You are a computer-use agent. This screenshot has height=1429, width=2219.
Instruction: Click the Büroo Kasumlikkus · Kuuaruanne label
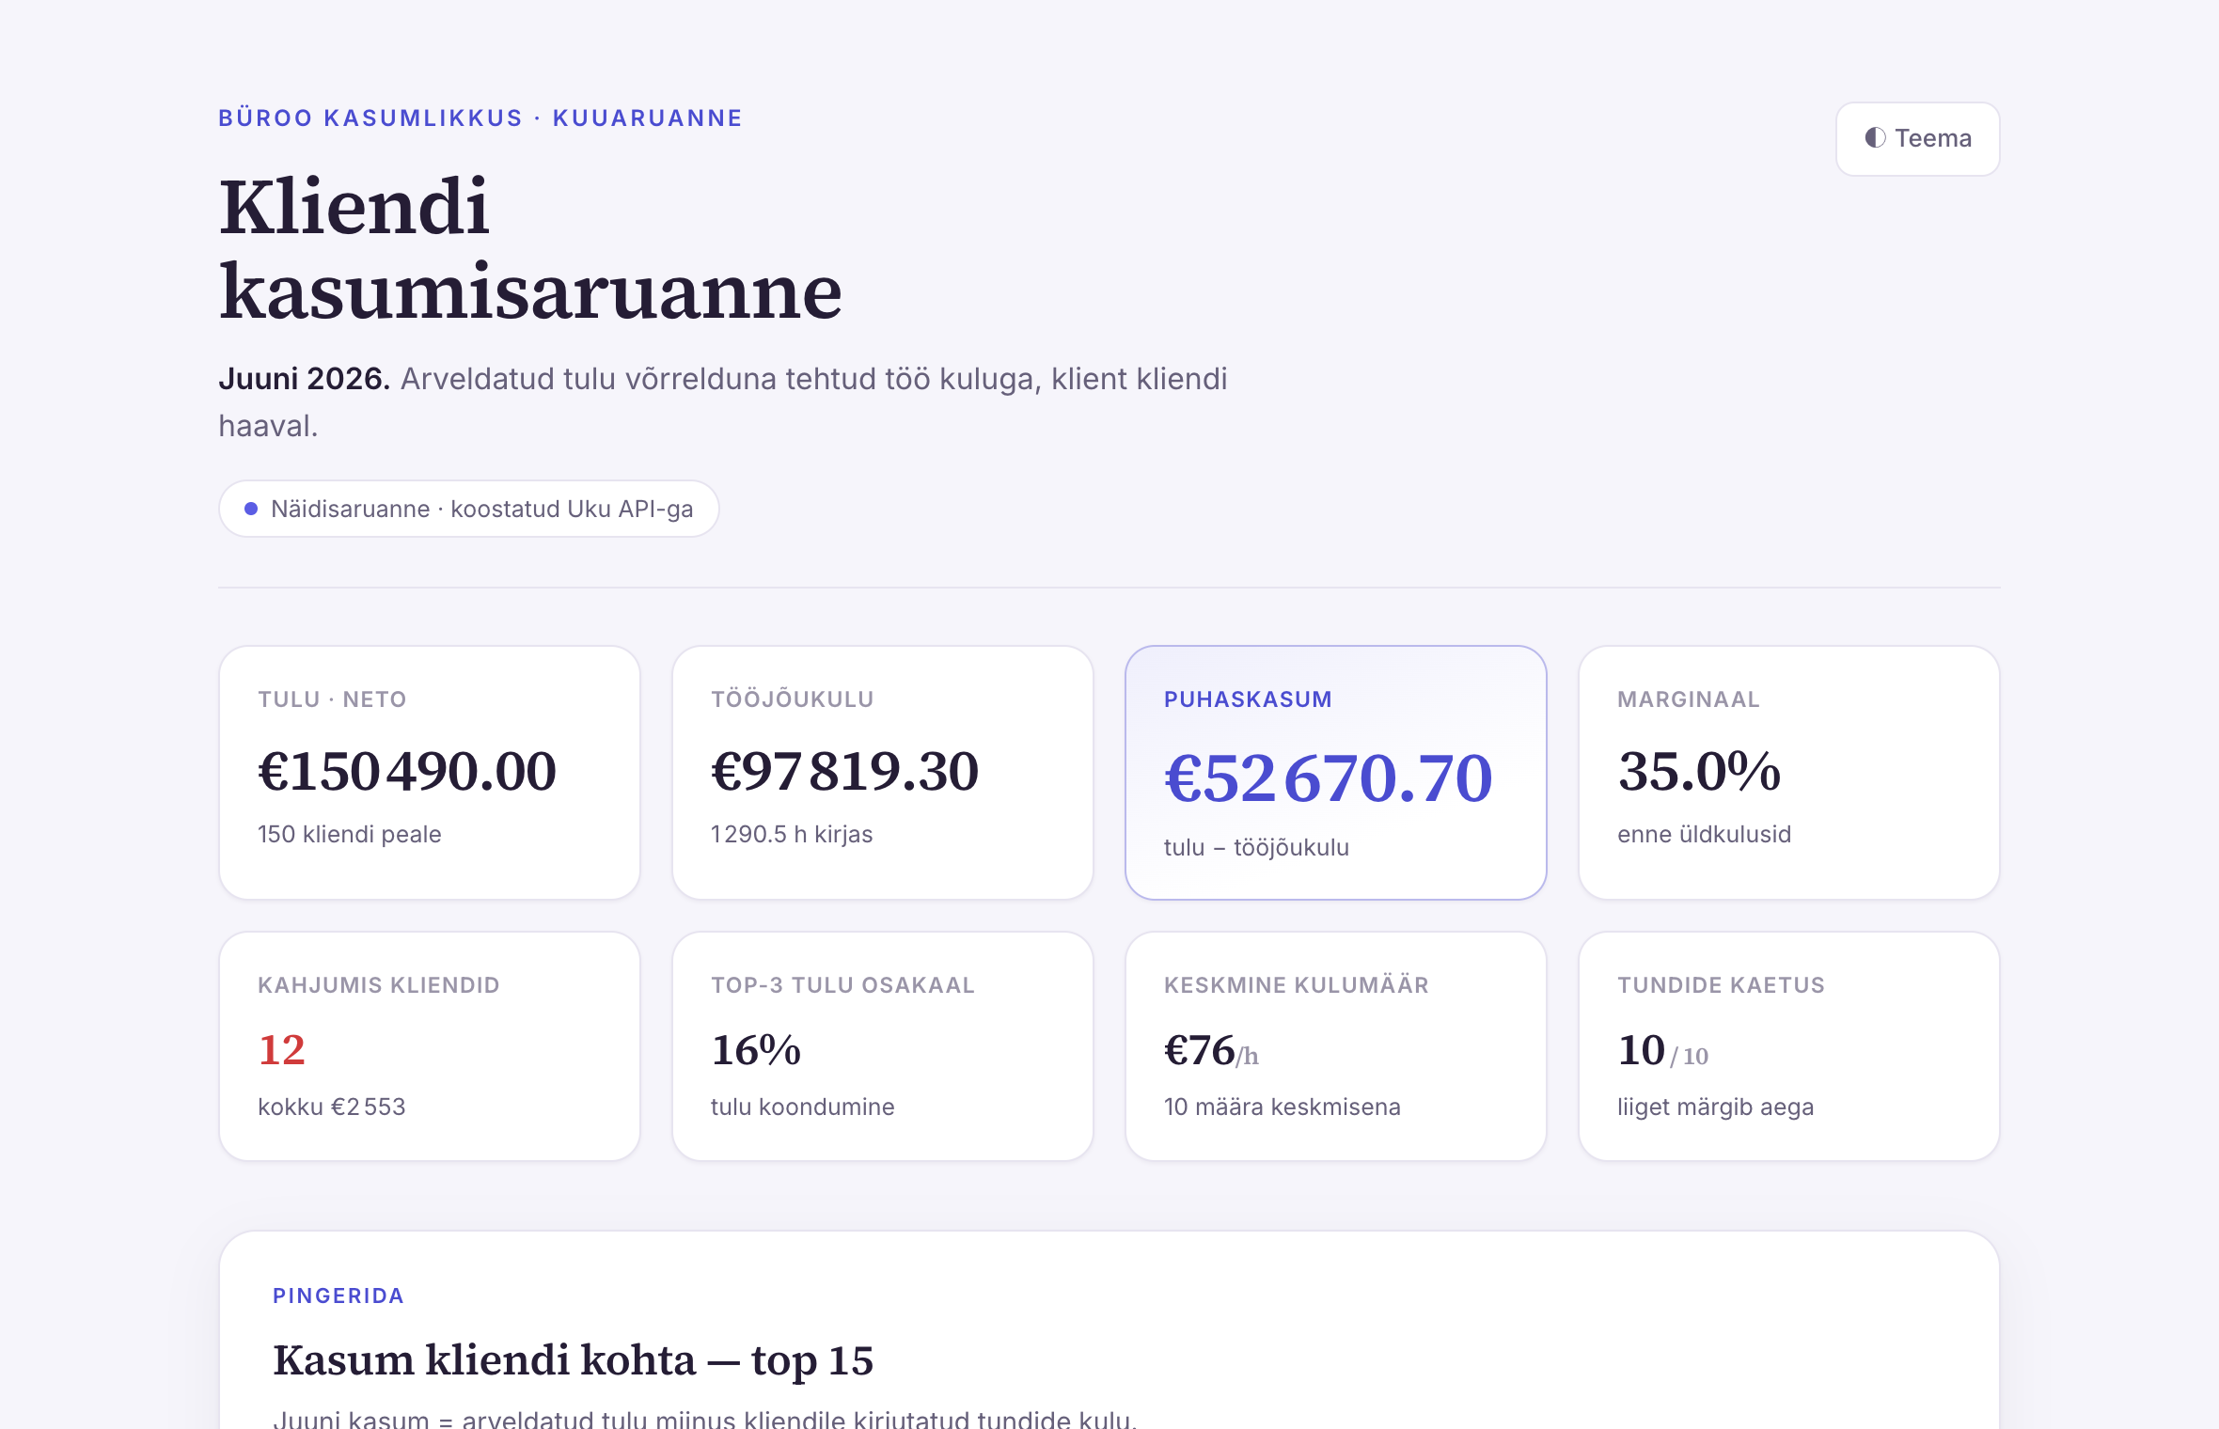click(480, 118)
